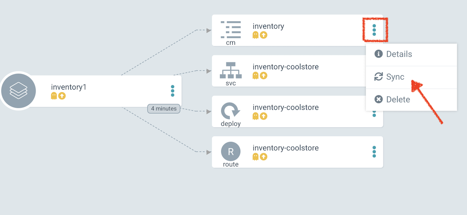Click the yellow out-of-sync arrow on route node
Image resolution: width=467 pixels, height=215 pixels.
click(264, 157)
